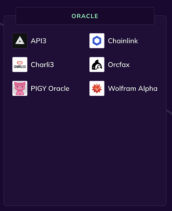Open the Charli3 robot logo icon
The width and height of the screenshot is (172, 211).
[20, 65]
